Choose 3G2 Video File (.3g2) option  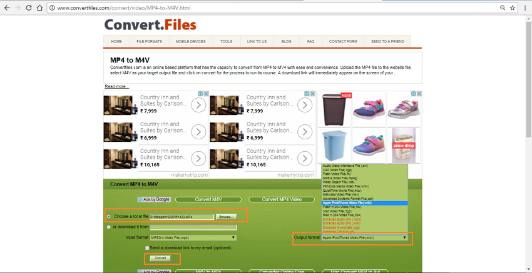[364, 211]
